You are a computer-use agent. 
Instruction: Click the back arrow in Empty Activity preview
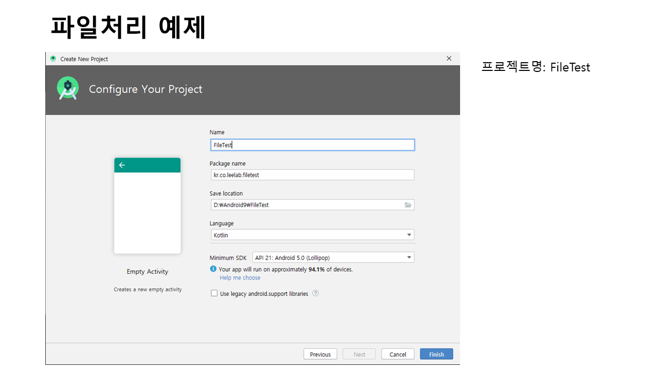[122, 165]
